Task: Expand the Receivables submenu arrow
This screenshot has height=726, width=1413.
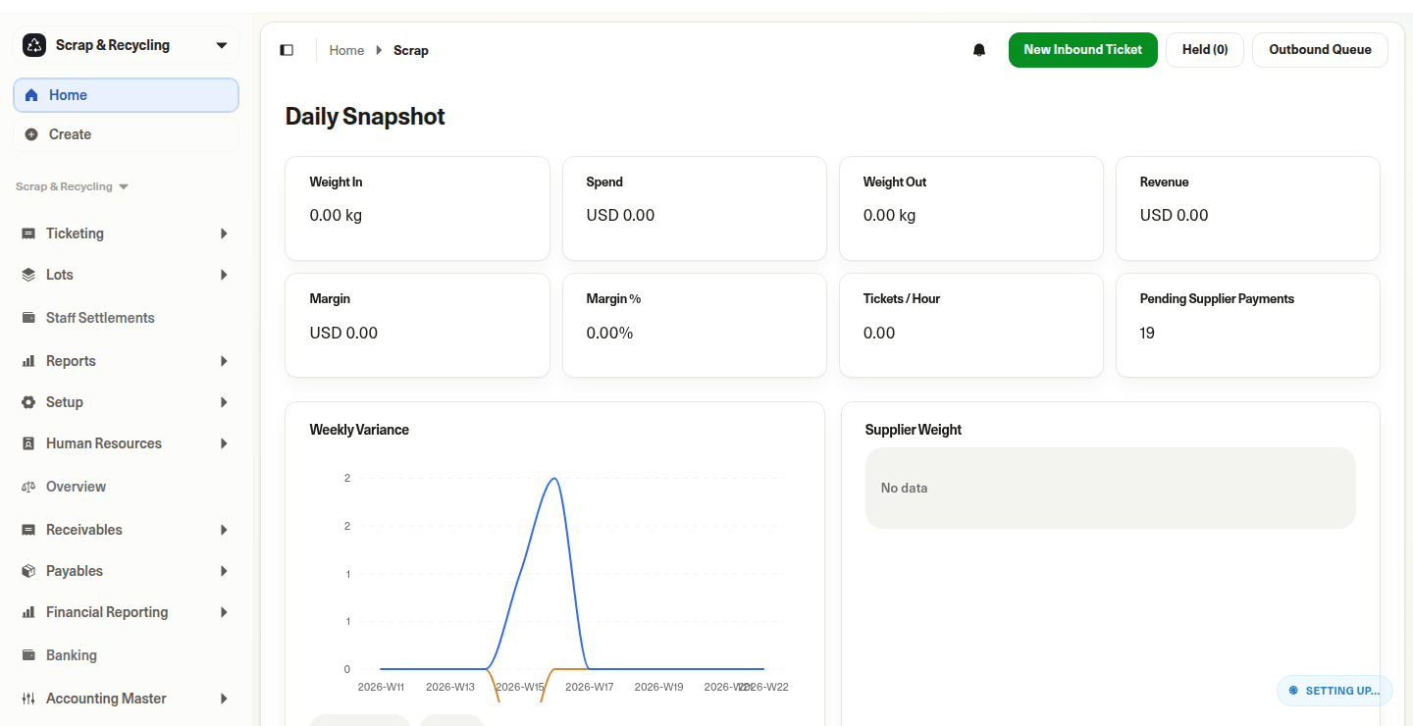Action: 224,530
